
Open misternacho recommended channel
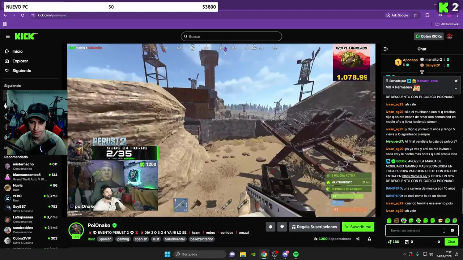coord(31,166)
